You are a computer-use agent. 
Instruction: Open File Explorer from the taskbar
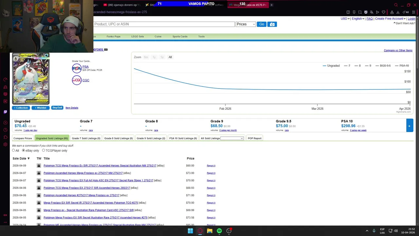pos(209,231)
